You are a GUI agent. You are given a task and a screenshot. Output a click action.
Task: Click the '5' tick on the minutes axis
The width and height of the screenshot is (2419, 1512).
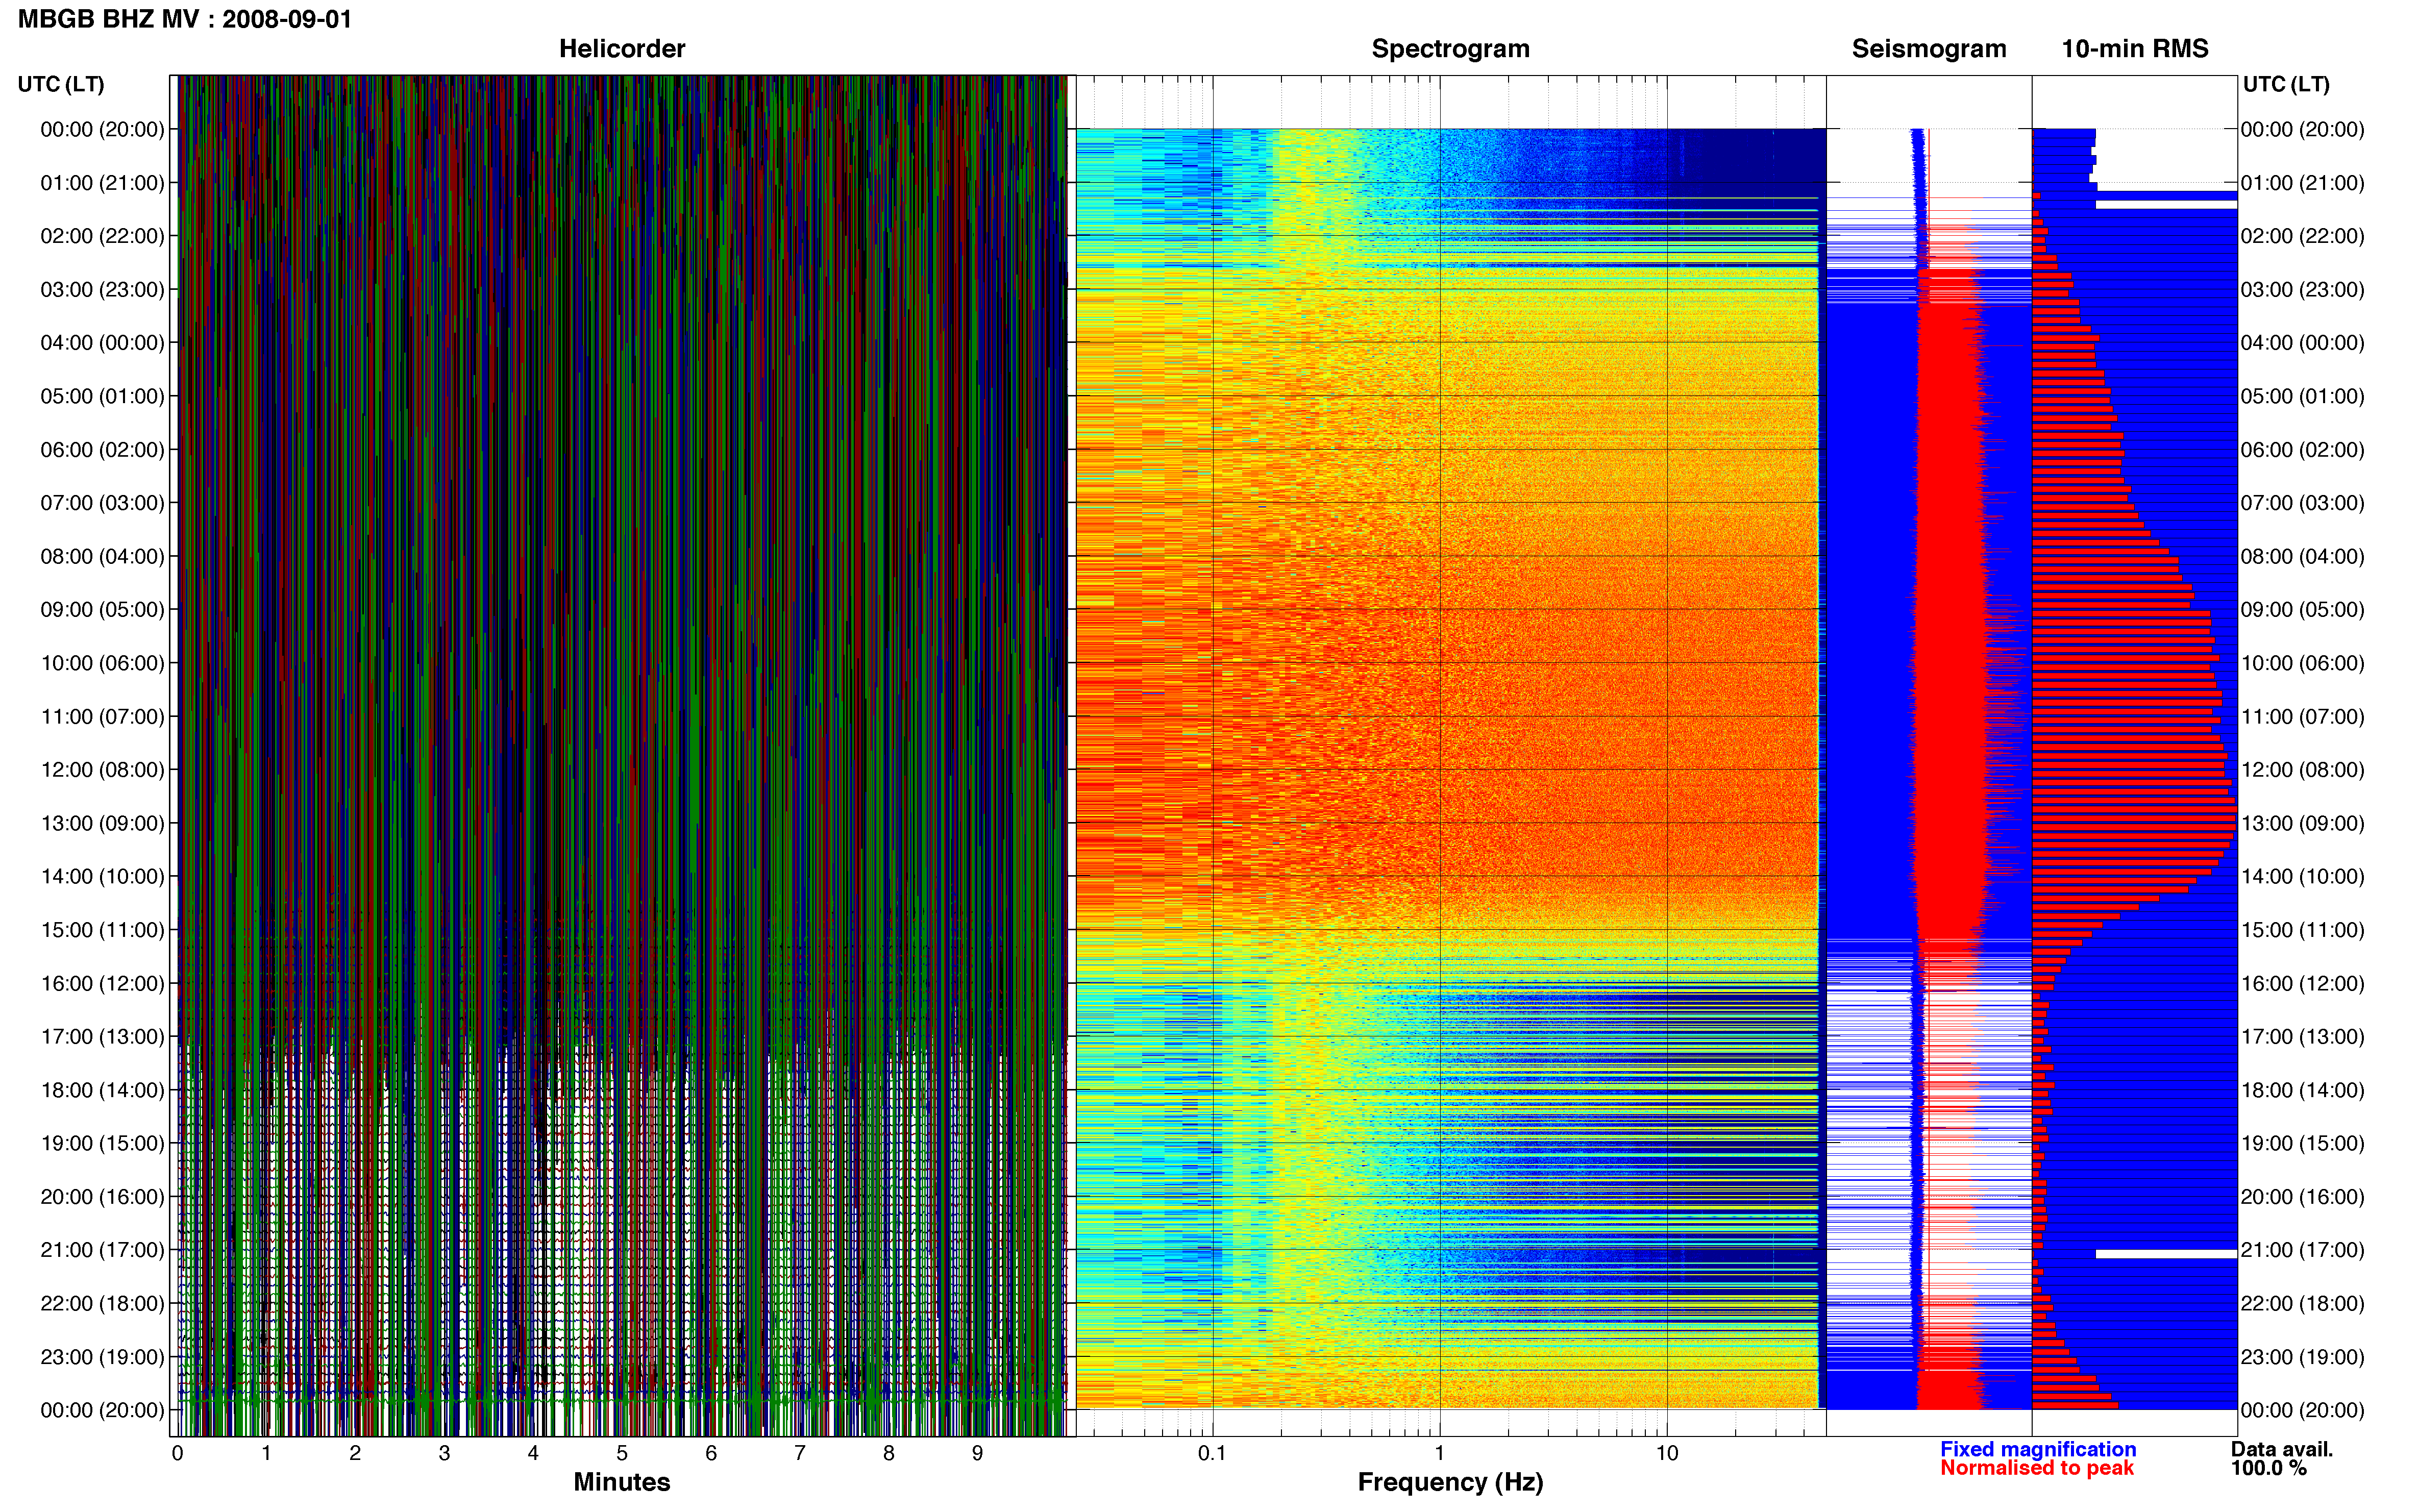(622, 1453)
